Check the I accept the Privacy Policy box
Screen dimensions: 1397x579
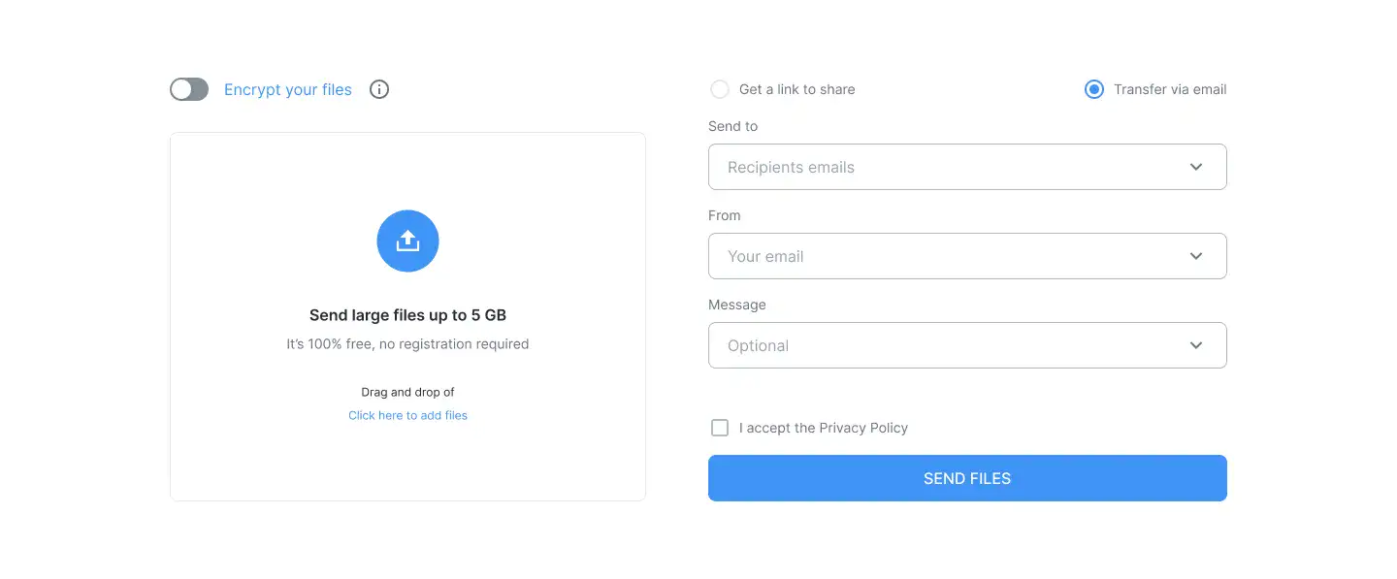(720, 428)
